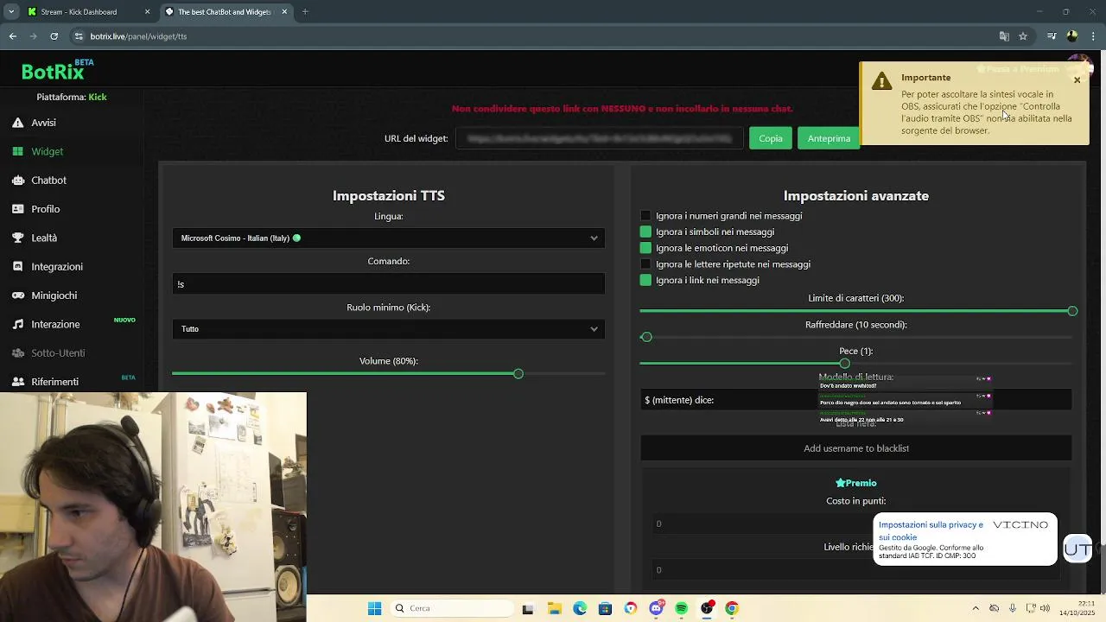Open the tab search dropdown in Chrome
The height and width of the screenshot is (622, 1106).
pos(11,12)
